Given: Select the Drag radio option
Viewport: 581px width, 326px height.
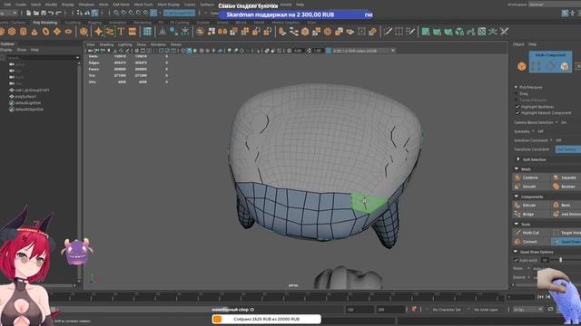Looking at the screenshot, I should pos(516,94).
